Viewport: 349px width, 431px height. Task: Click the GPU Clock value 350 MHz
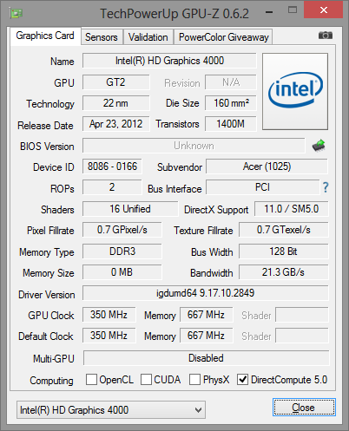point(109,315)
